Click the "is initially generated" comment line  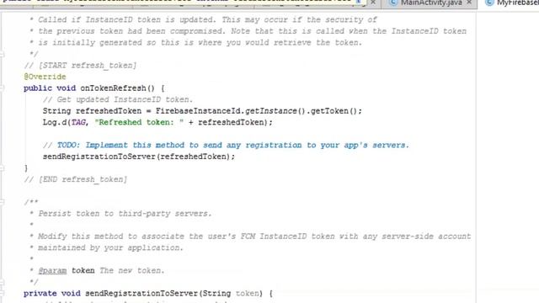[200, 43]
